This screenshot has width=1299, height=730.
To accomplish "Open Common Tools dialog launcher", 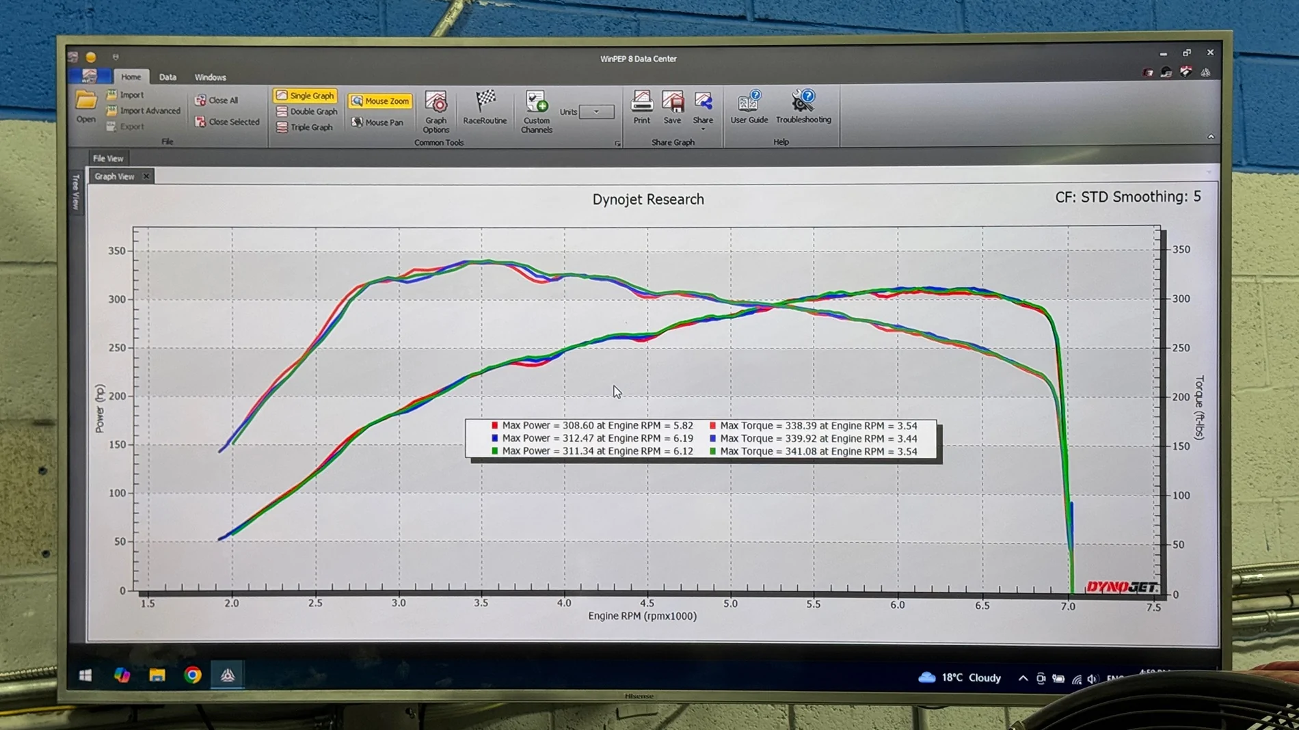I will [617, 144].
